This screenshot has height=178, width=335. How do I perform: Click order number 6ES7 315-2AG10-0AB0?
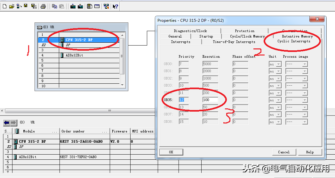81,141
